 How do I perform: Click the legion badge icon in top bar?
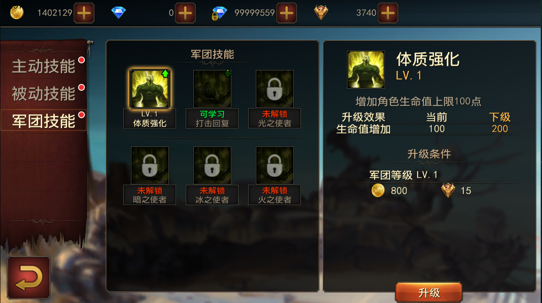pyautogui.click(x=322, y=13)
